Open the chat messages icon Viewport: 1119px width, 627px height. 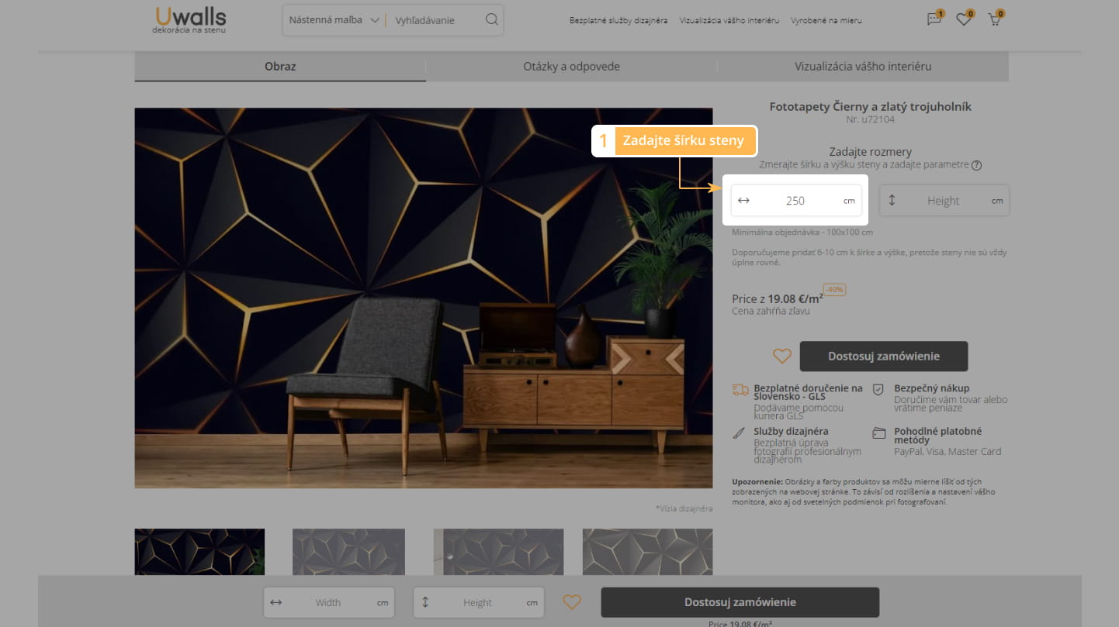[x=934, y=20]
